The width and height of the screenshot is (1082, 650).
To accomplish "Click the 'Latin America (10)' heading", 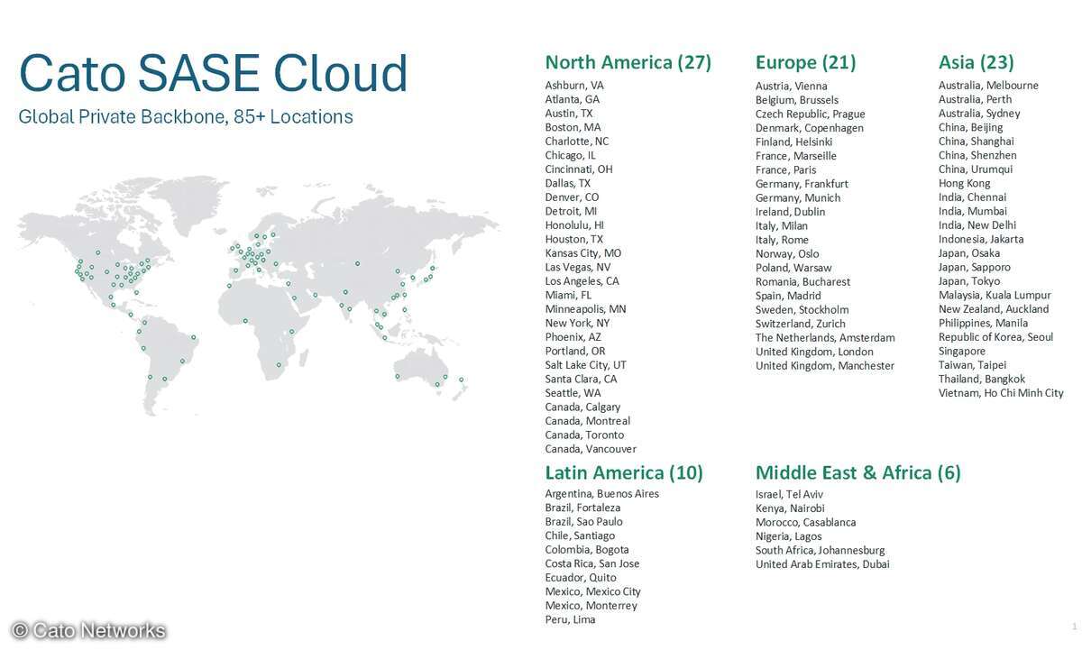I will tap(624, 472).
